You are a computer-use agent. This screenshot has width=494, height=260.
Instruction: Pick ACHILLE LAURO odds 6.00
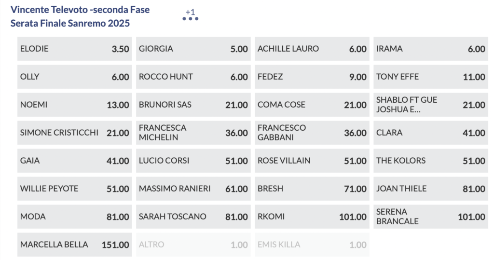[312, 49]
